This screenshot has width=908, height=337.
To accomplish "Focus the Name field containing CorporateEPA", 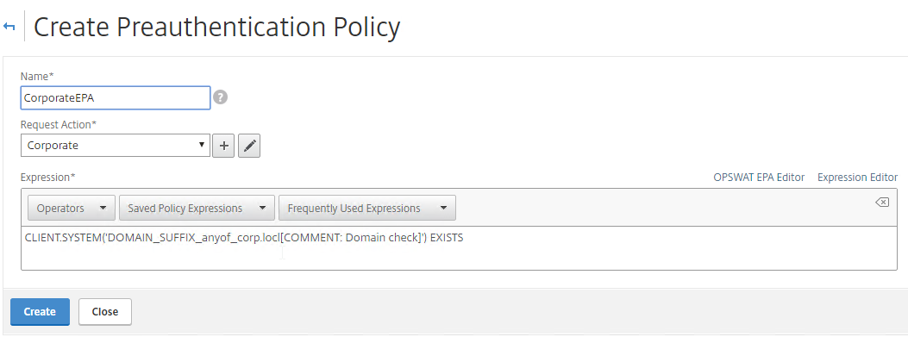I will click(116, 98).
